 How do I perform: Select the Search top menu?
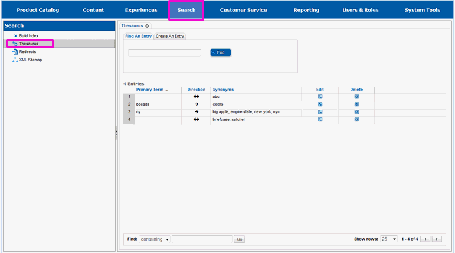[186, 10]
